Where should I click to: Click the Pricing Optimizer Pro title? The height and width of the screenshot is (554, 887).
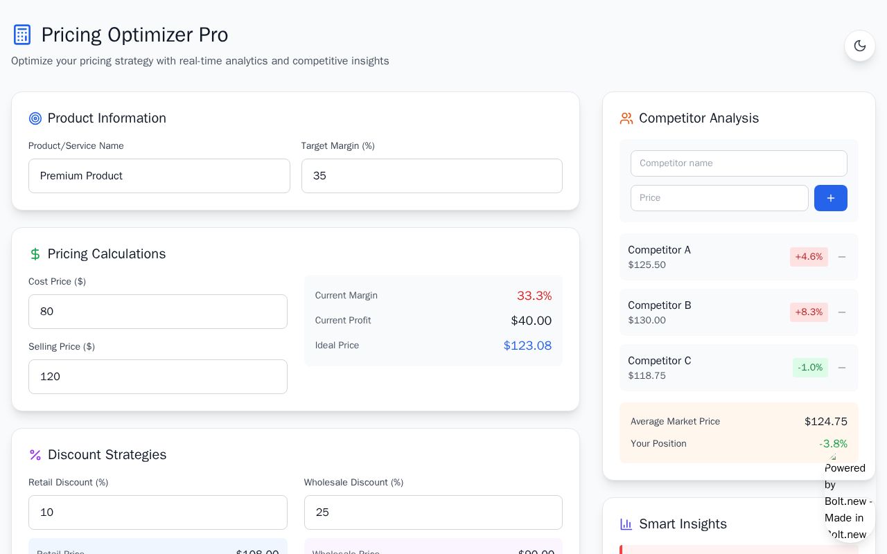134,35
